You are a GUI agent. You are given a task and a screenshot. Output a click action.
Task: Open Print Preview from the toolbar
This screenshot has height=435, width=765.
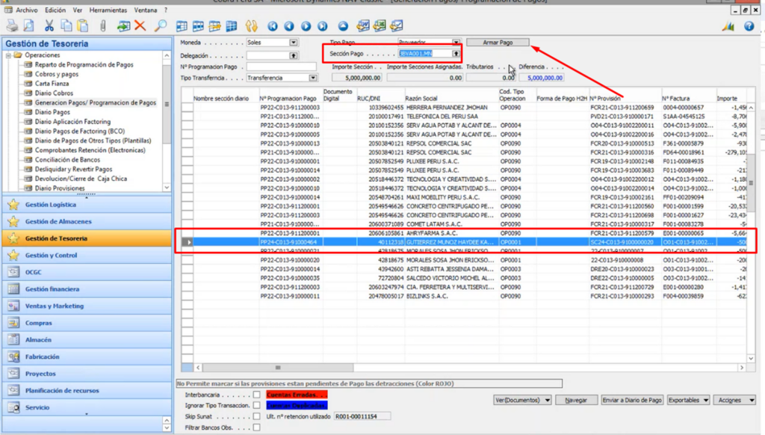coord(29,26)
